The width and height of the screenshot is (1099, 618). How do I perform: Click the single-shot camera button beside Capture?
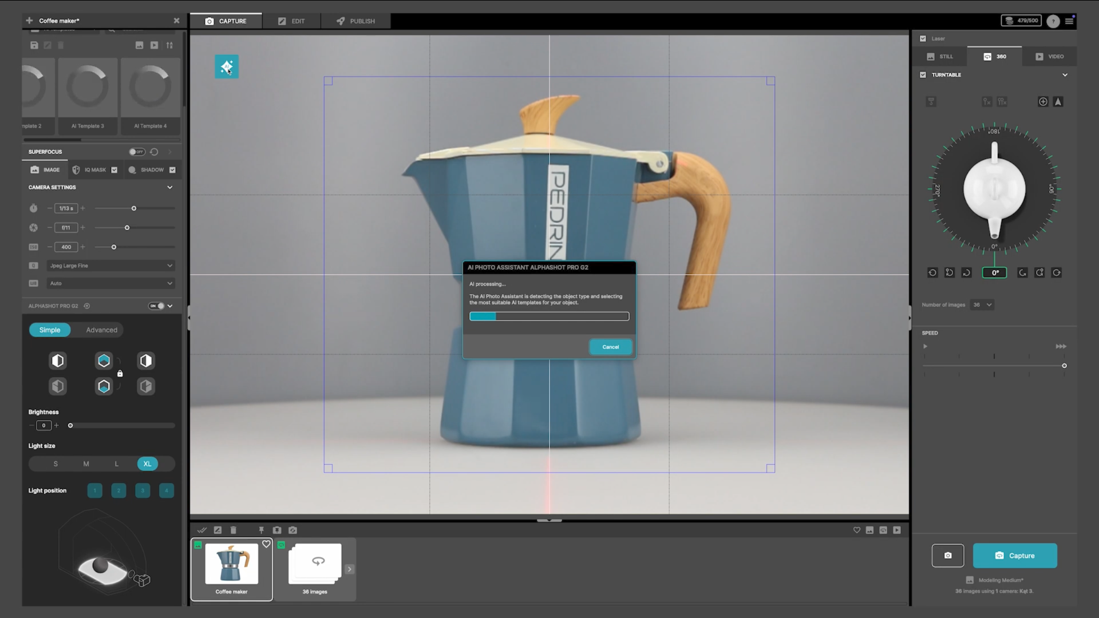click(948, 556)
